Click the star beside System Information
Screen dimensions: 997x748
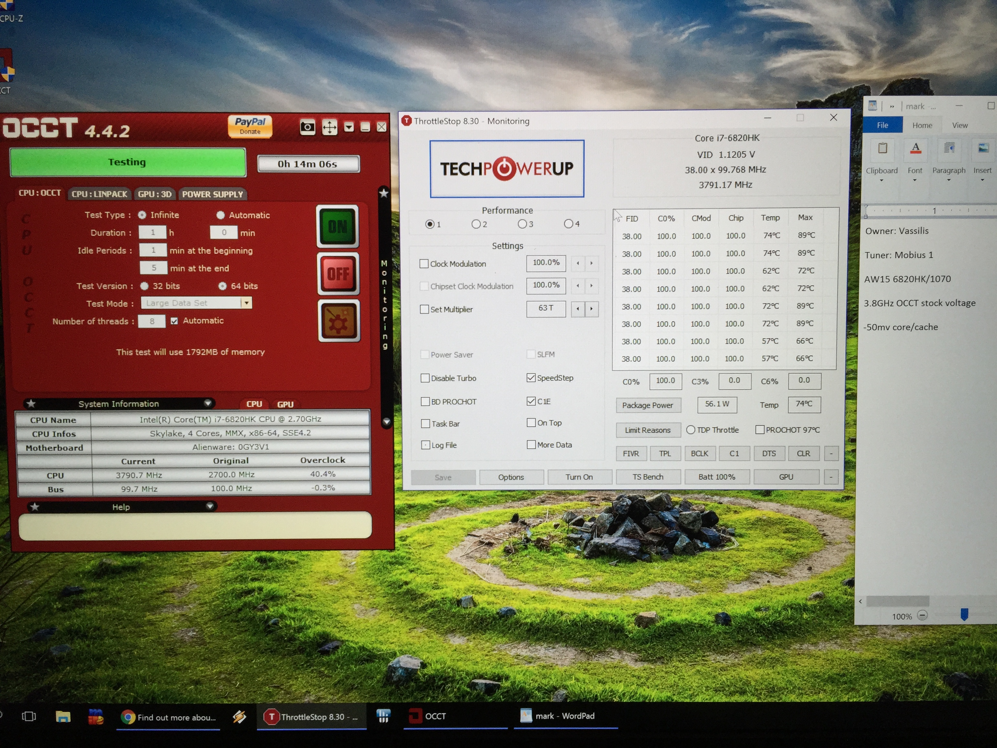pos(31,404)
